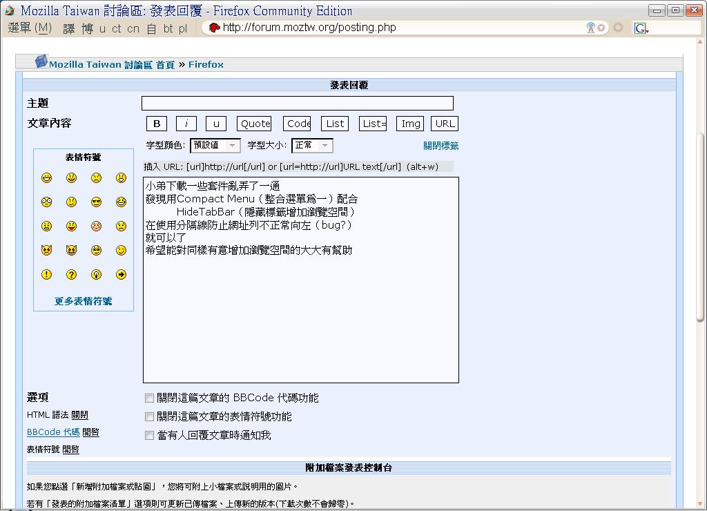Open the pl bookmark toolbar item
Viewport: 707px width, 511px height.
(182, 28)
